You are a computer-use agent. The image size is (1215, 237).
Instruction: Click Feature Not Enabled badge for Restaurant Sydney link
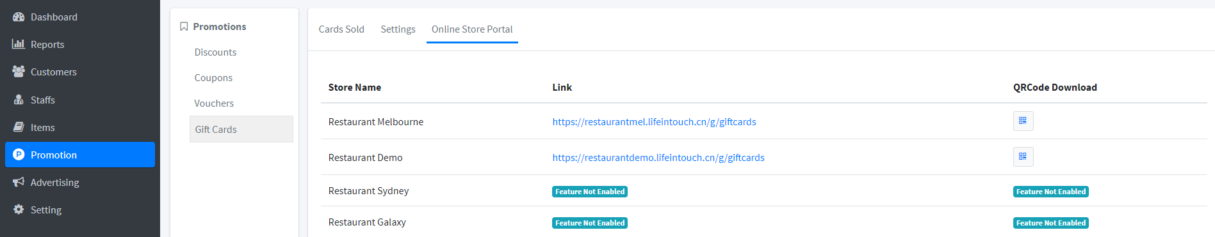point(590,192)
